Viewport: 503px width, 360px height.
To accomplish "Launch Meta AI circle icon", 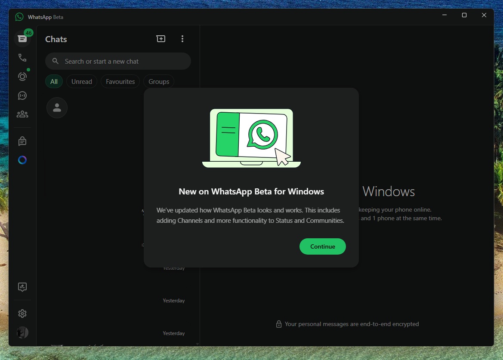I will (x=22, y=160).
